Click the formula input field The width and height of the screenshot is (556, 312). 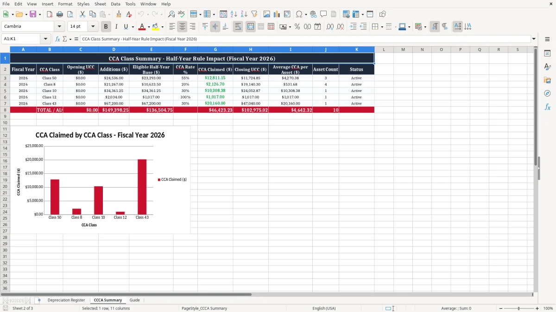coord(305,39)
